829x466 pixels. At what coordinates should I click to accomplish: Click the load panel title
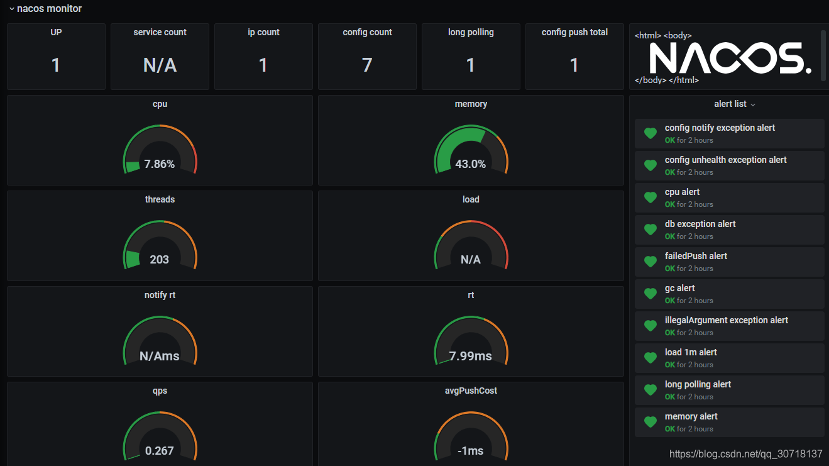pyautogui.click(x=471, y=199)
